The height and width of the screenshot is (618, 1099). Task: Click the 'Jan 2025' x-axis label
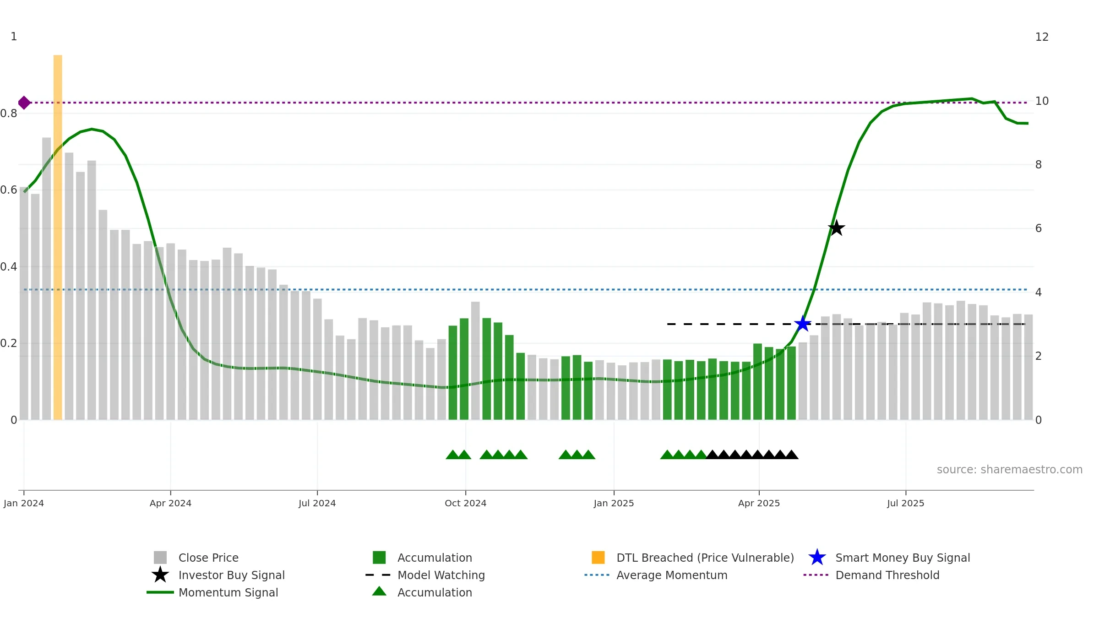pyautogui.click(x=614, y=504)
